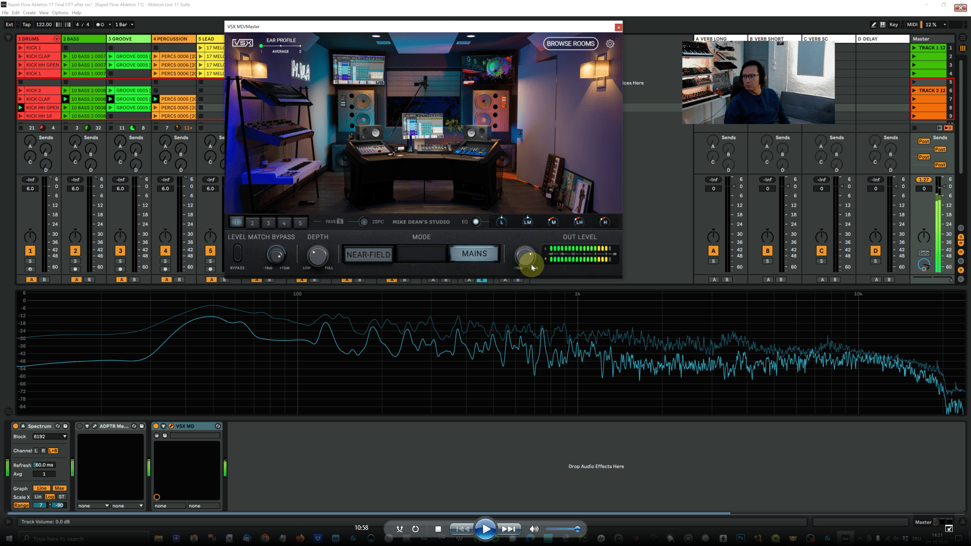Viewport: 971px width, 546px height.
Task: Toggle Post on the first Master send
Action: click(924, 142)
